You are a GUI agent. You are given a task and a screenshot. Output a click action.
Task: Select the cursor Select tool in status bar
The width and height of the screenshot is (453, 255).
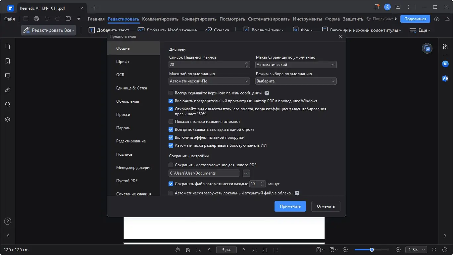pos(188,250)
